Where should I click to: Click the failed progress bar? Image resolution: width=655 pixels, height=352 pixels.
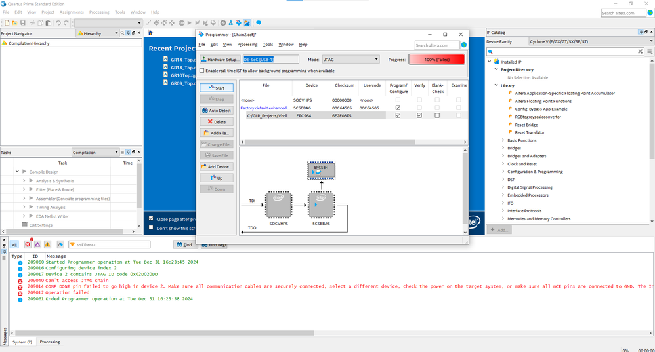click(x=436, y=59)
